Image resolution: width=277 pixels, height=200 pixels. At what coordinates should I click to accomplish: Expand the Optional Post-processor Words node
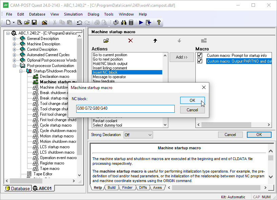(x=14, y=60)
